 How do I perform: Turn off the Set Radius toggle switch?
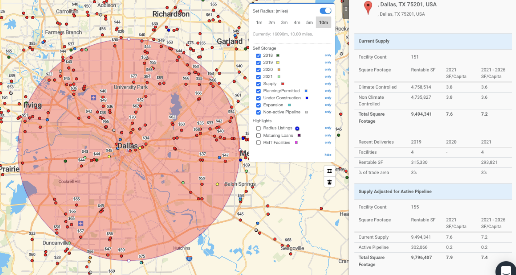(325, 11)
